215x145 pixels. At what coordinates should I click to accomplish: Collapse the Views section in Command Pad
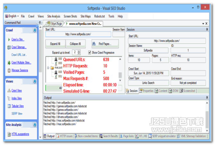[35, 82]
